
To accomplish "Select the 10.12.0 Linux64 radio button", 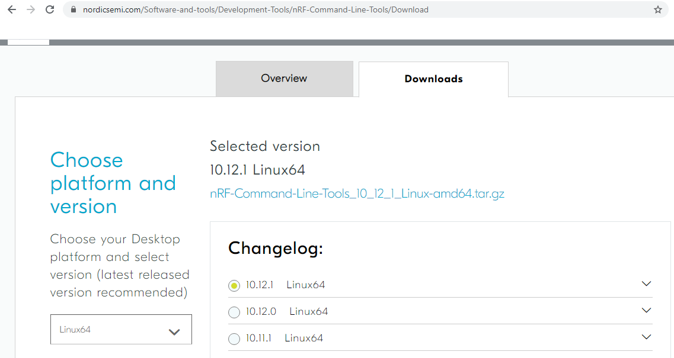I will 234,312.
